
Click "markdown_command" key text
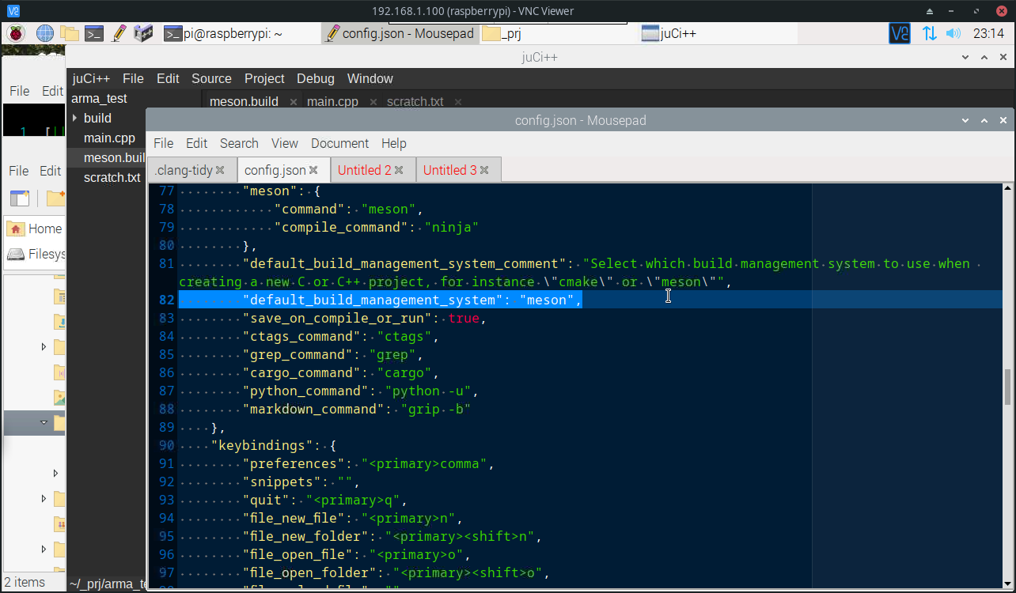click(x=314, y=409)
